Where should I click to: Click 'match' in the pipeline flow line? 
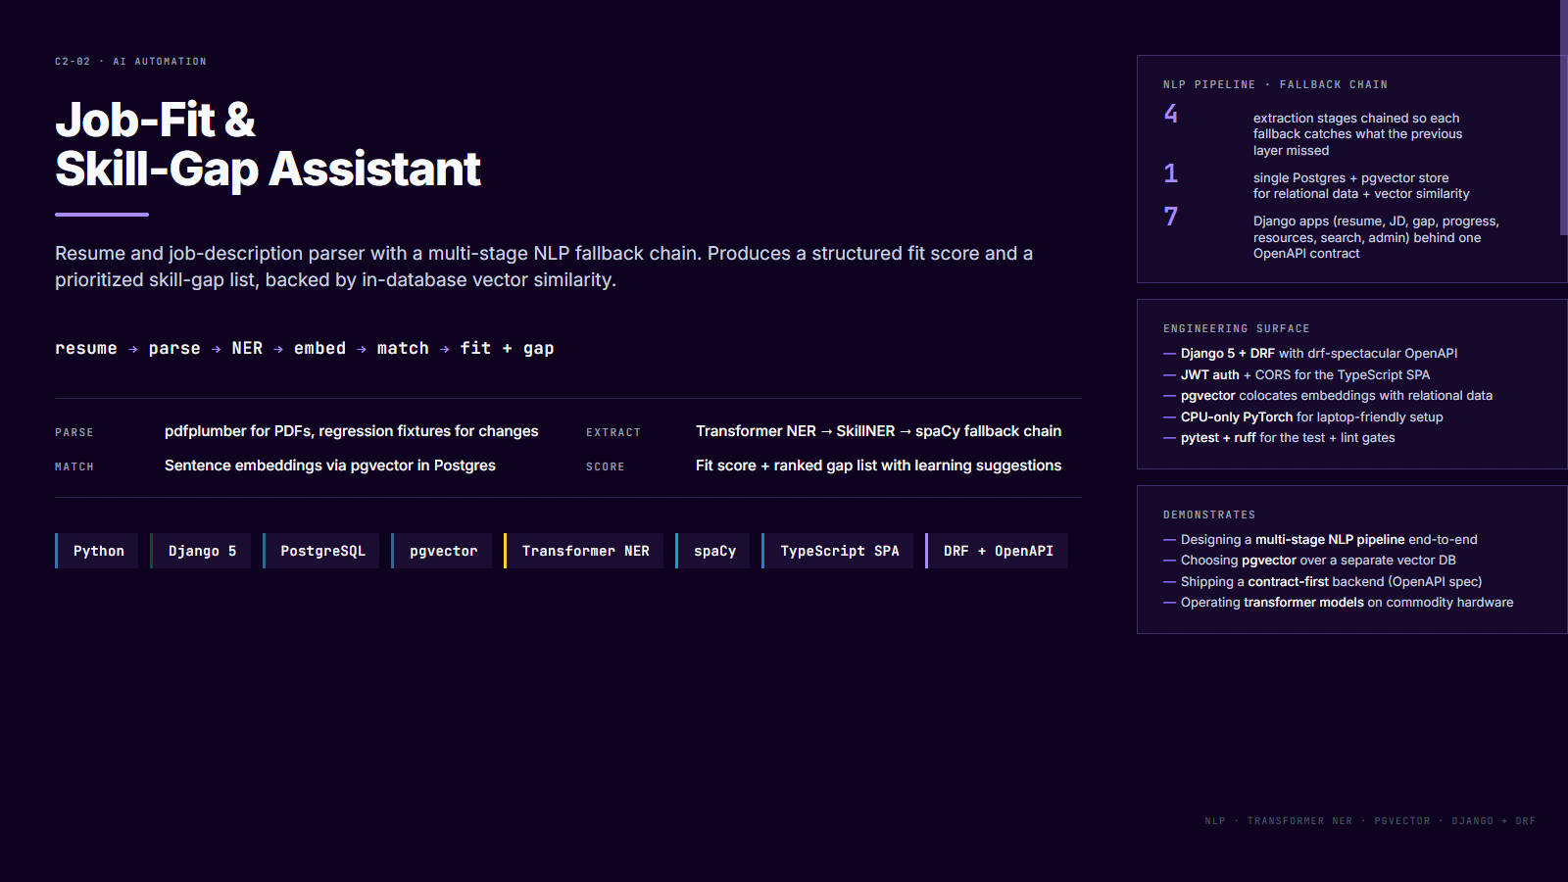point(403,348)
